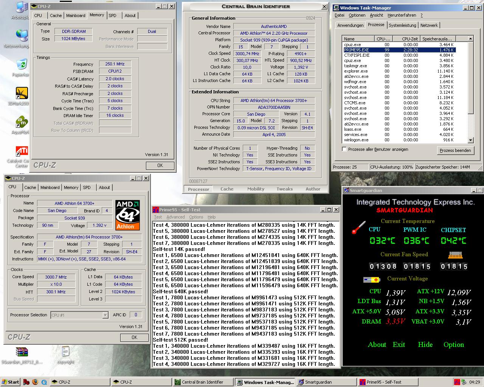Click the Option link in Smartguardian
This screenshot has width=484, height=387.
coord(454,345)
